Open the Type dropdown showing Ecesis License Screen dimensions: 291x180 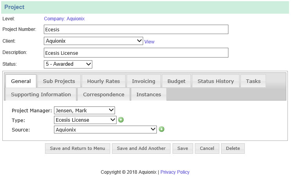point(85,120)
